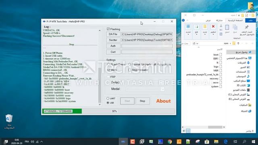This screenshot has width=258, height=145.
Task: Refresh the rom folder in Explorer
Action: click(x=194, y=43)
